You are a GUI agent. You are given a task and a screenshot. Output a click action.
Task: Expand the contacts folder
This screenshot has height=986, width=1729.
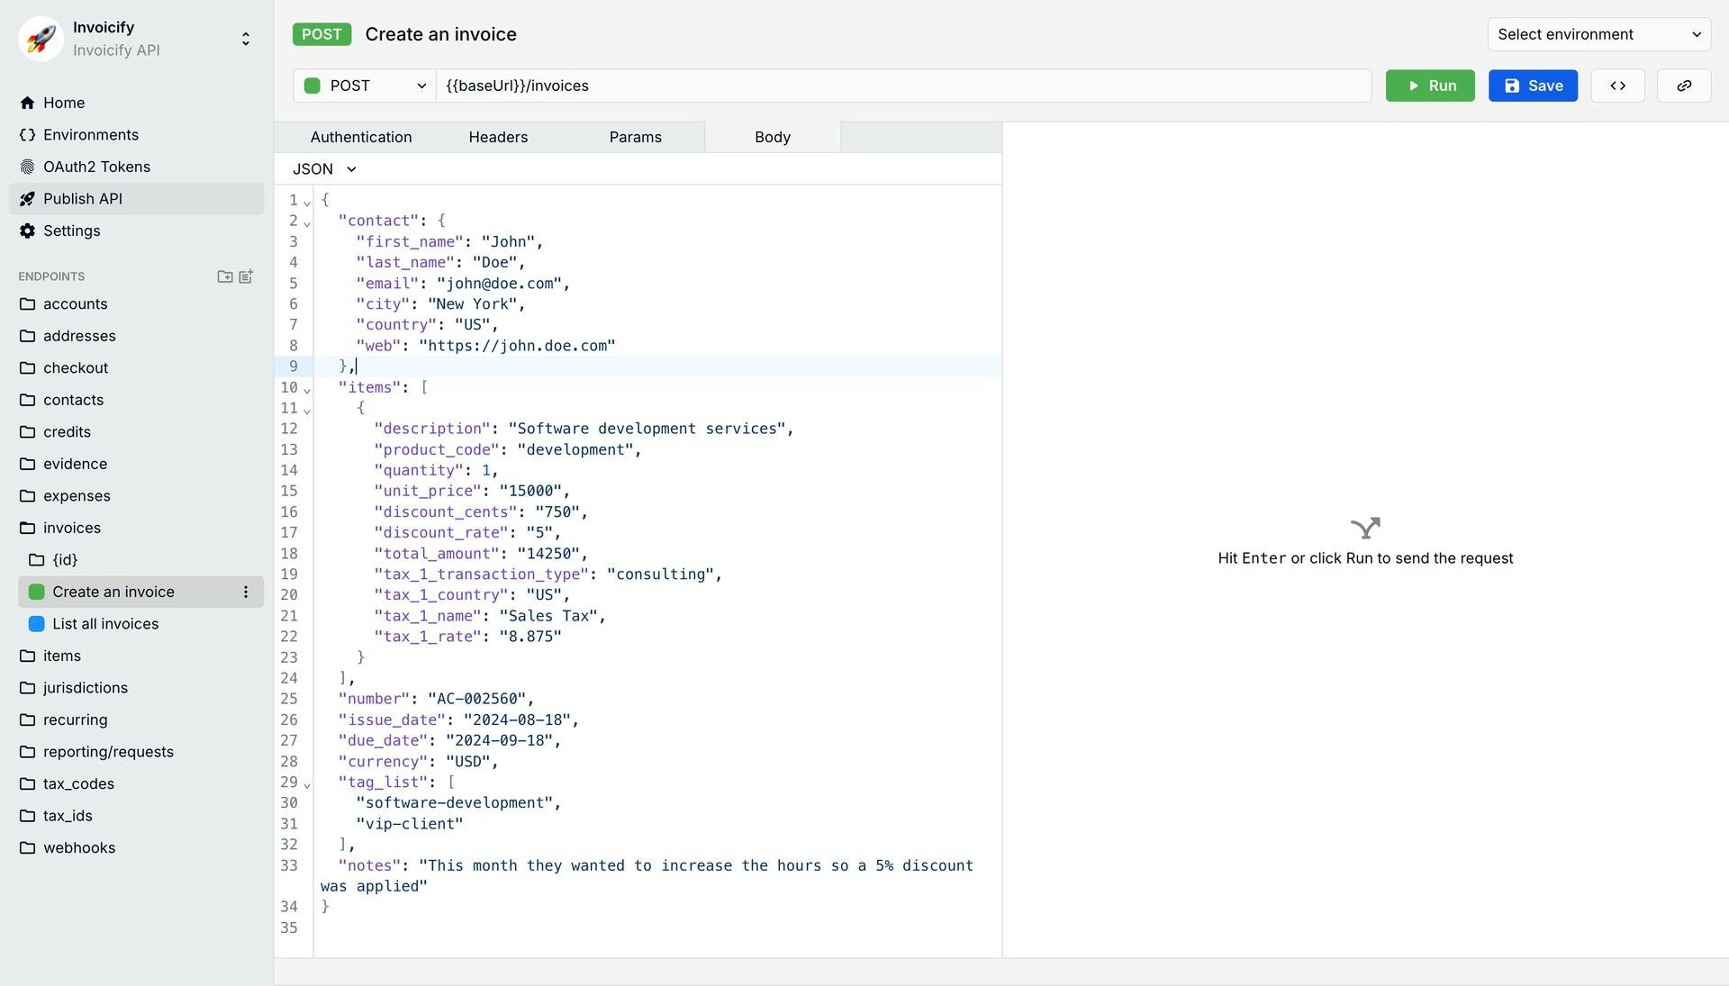(137, 400)
